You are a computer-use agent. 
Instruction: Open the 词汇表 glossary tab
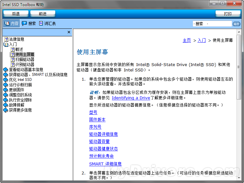(x=47, y=23)
